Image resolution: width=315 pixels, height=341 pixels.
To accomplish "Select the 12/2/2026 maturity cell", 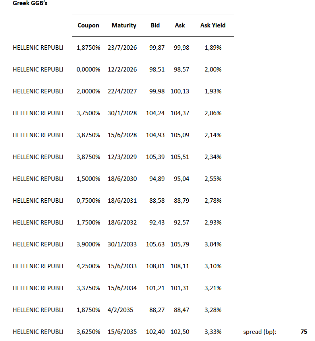I will [122, 70].
